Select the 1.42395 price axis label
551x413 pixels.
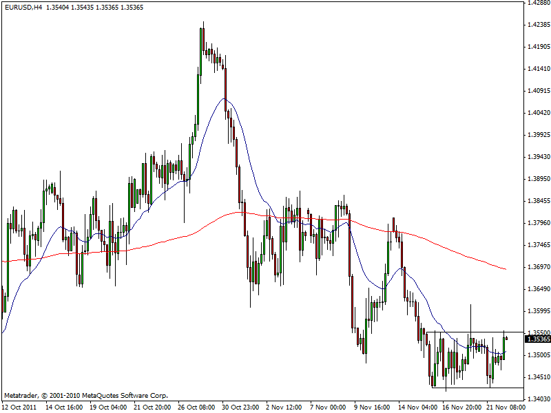(538, 25)
